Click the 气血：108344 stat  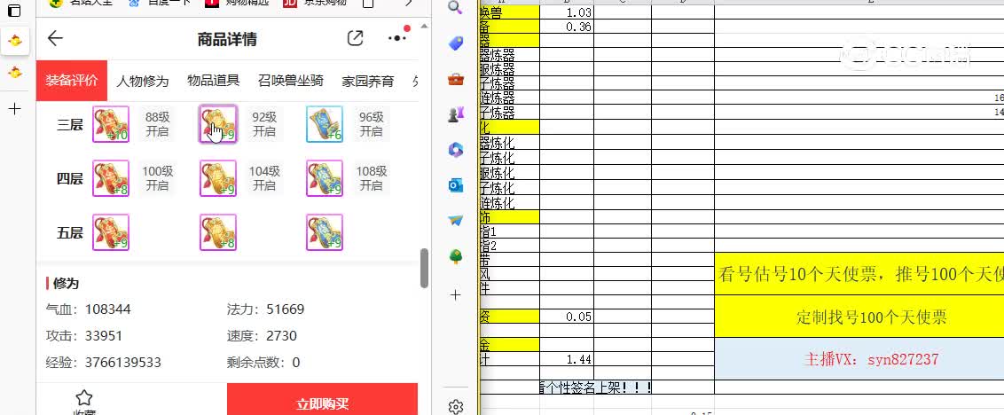[x=89, y=309]
